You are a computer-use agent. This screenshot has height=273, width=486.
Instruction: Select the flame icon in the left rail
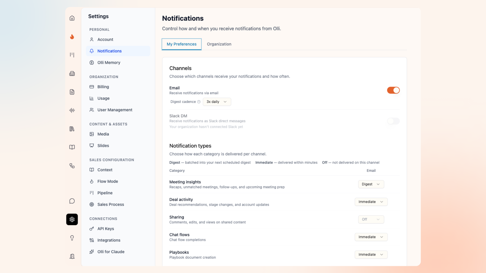point(72,37)
